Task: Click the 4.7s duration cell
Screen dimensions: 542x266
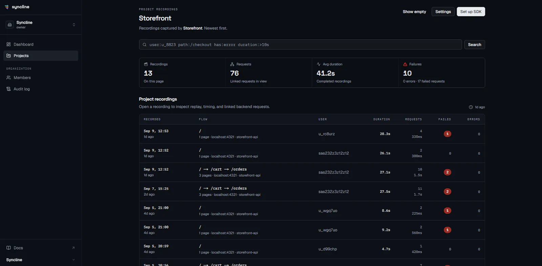Action: point(386,249)
